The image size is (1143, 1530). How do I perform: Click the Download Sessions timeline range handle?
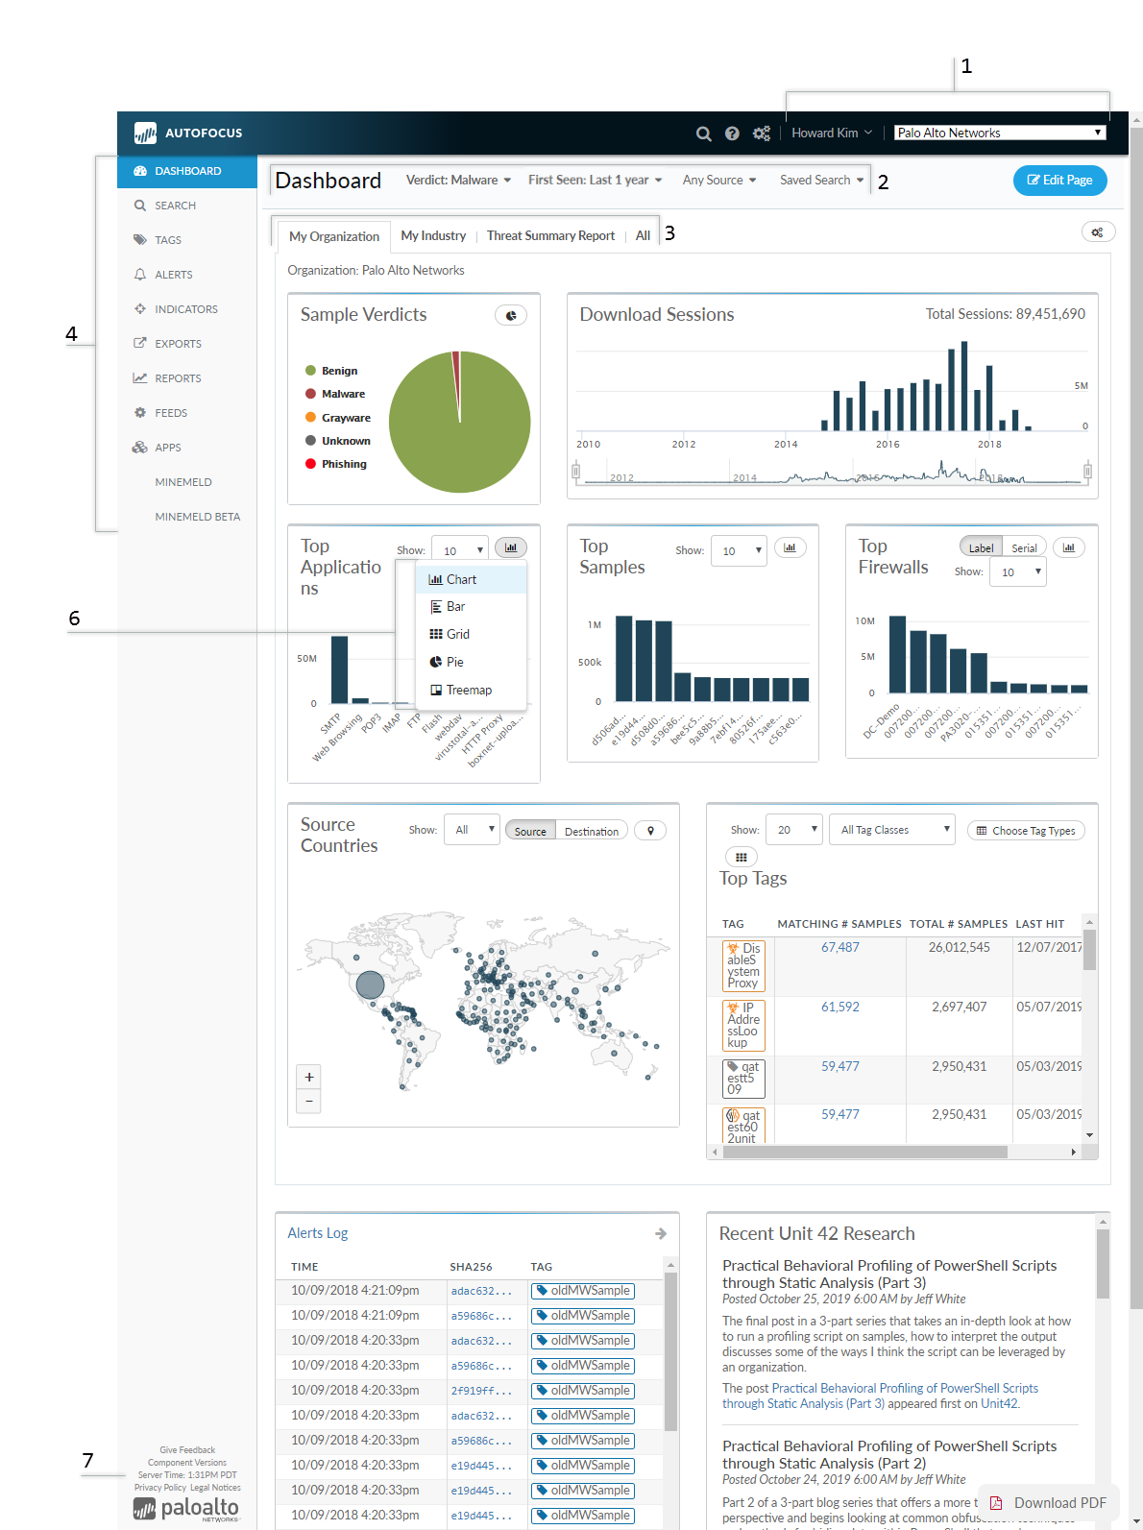tap(576, 471)
